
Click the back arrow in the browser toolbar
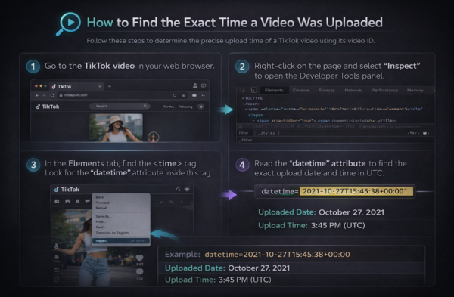point(37,95)
